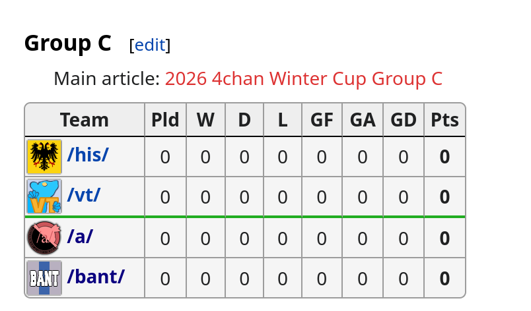Viewport: 531px width, 311px height.
Task: Click the /his/ points value cell
Action: pos(444,157)
